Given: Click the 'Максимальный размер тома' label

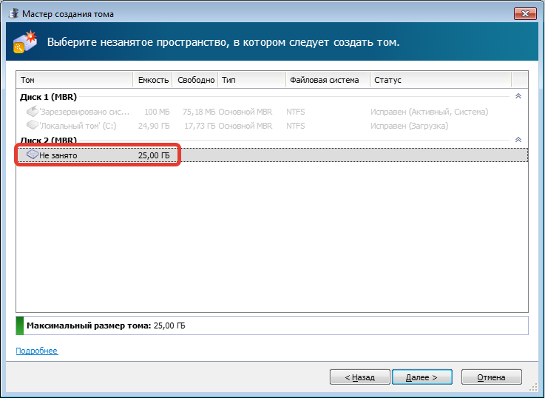Looking at the screenshot, I should coord(89,326).
